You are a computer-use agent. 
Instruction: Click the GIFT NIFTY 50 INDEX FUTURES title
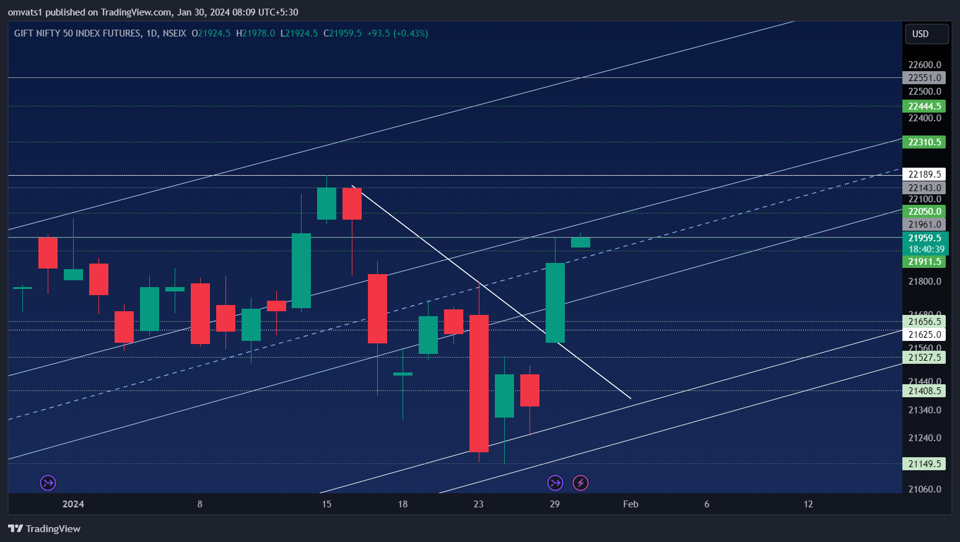(x=77, y=33)
